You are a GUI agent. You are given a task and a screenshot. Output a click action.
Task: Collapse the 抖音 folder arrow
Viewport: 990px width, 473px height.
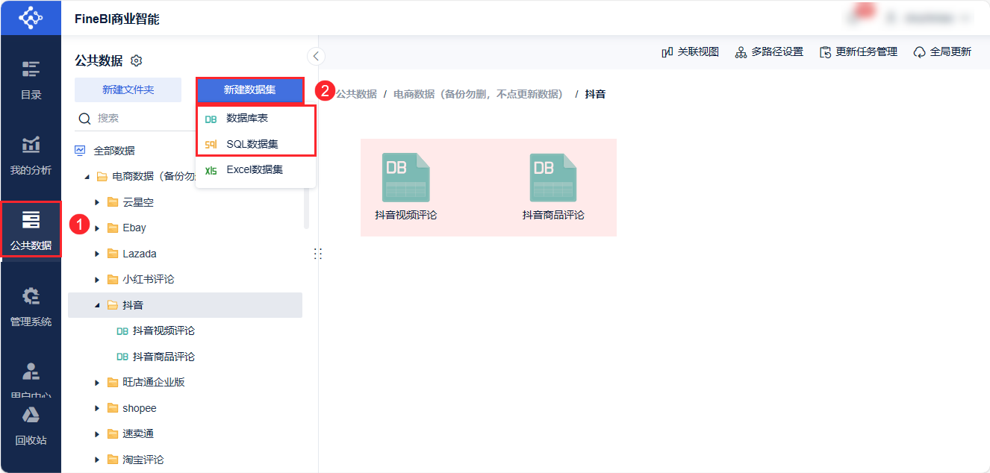pos(97,305)
